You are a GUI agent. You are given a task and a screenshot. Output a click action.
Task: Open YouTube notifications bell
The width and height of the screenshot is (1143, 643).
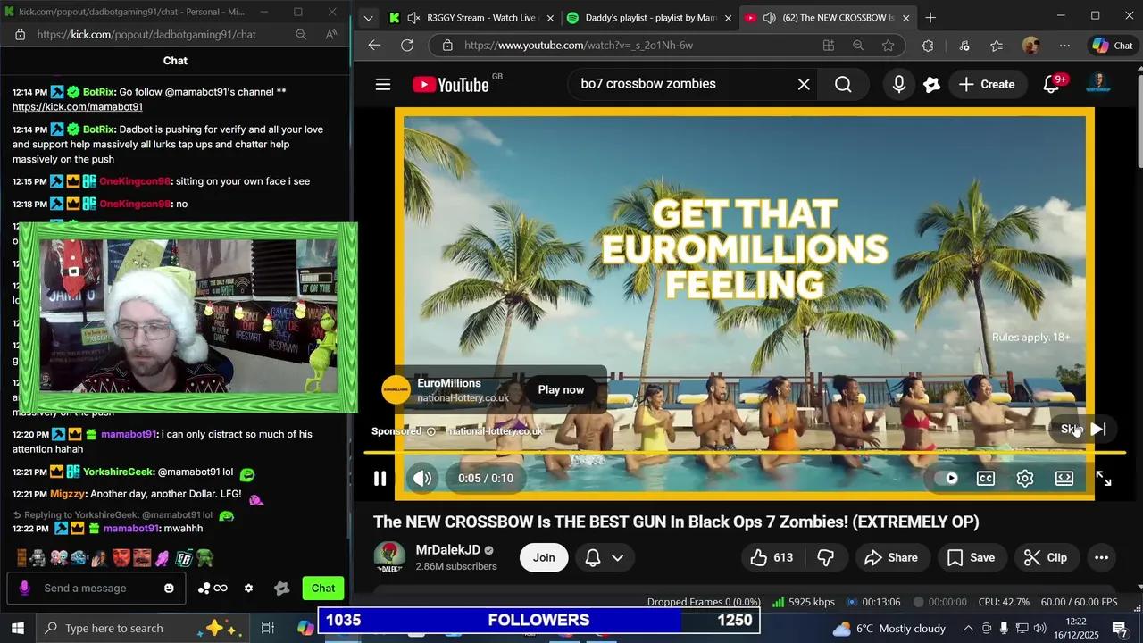(x=1051, y=84)
